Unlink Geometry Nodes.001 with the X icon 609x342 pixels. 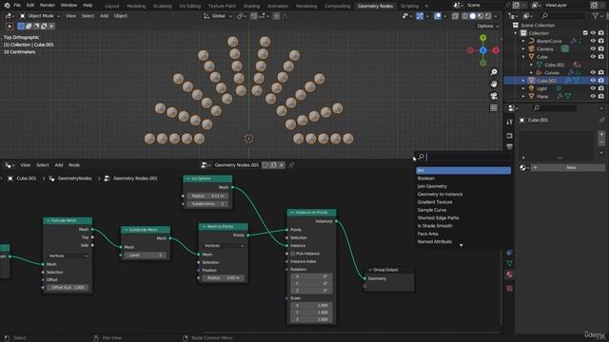point(282,165)
